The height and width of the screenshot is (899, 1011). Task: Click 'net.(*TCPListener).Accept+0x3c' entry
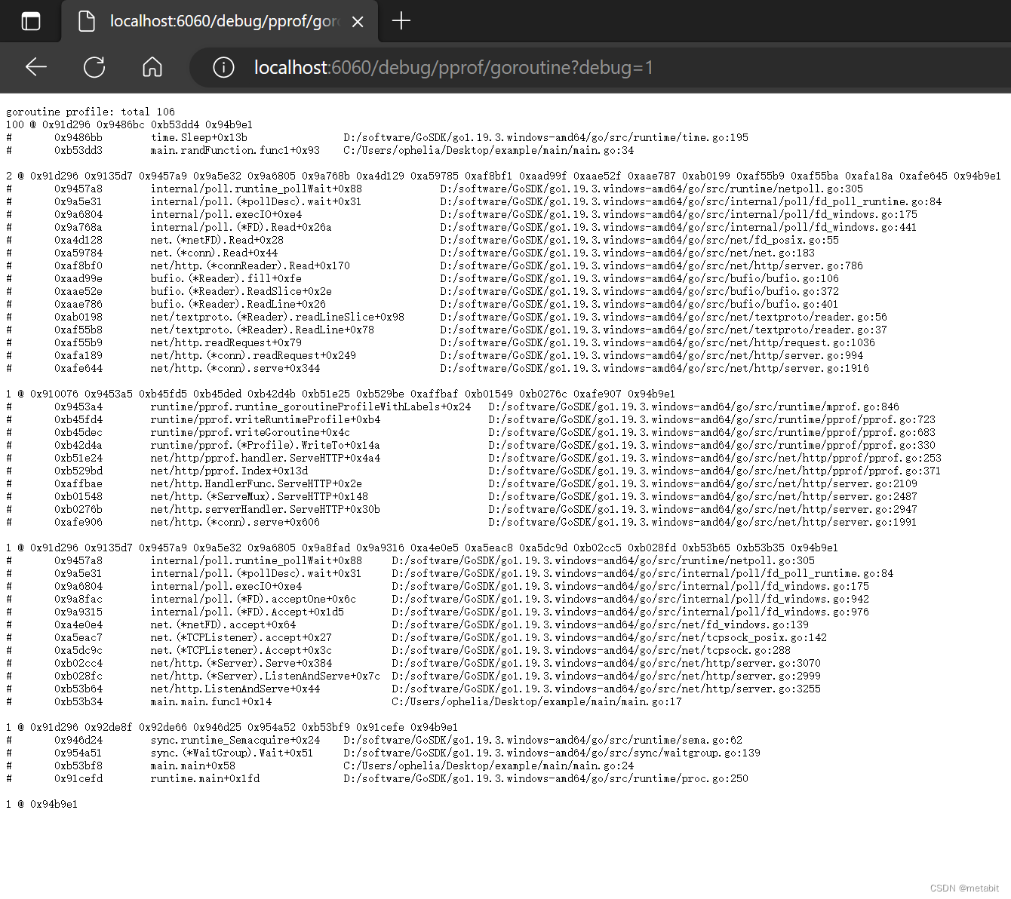click(x=241, y=650)
